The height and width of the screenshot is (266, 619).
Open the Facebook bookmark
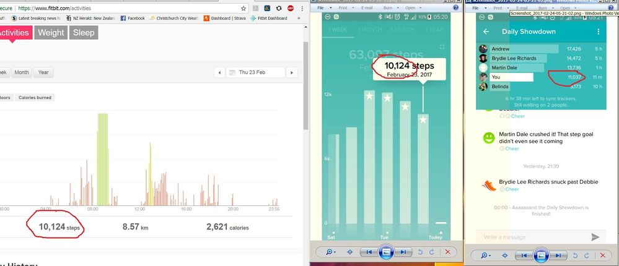[x=133, y=18]
